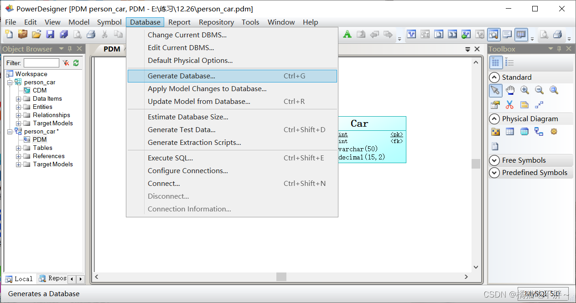The height and width of the screenshot is (303, 576).
Task: Choose Configure Connections menu entry
Action: [x=232, y=171]
